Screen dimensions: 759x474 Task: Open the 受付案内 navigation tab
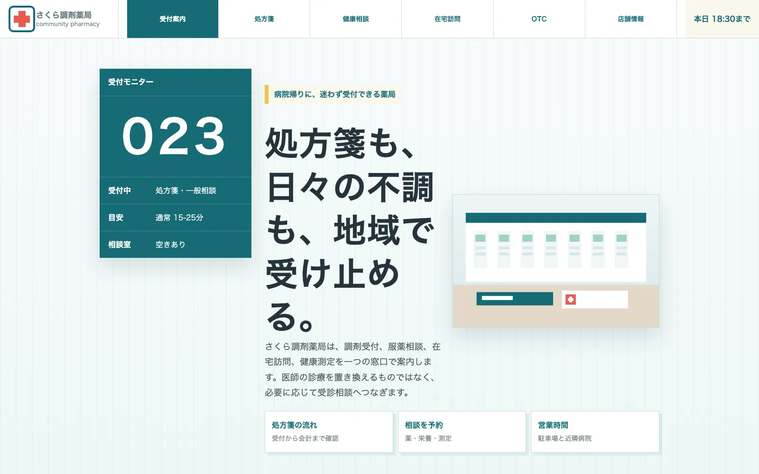coord(173,19)
